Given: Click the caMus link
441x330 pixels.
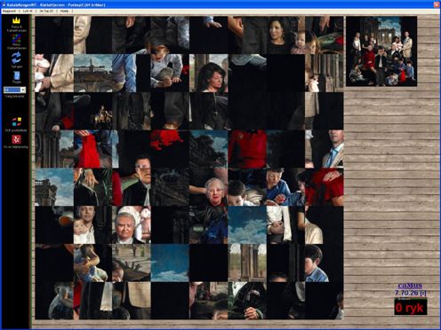Looking at the screenshot, I should coord(410,286).
